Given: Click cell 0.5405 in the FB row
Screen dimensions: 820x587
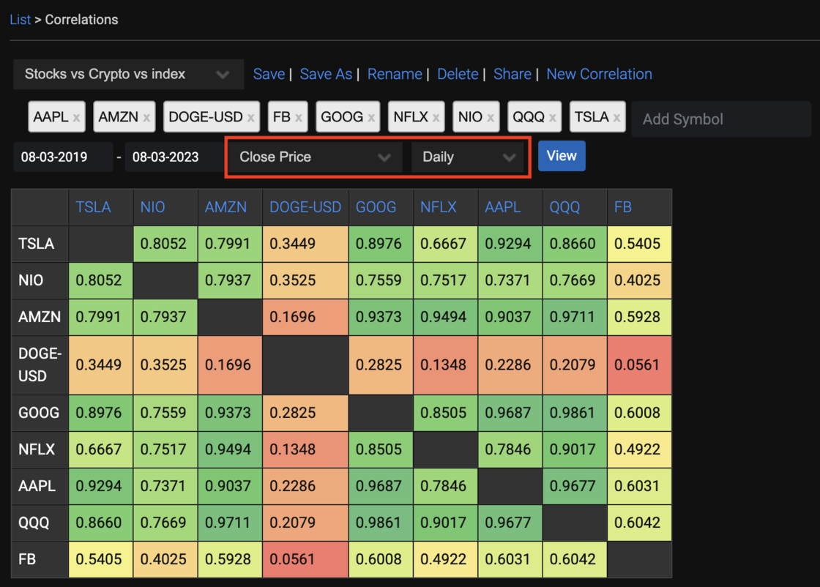Looking at the screenshot, I should (x=100, y=559).
